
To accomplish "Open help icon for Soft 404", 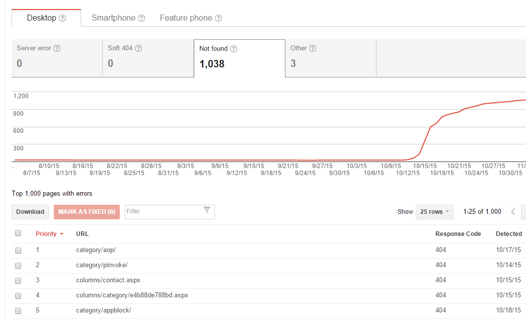I will click(138, 49).
